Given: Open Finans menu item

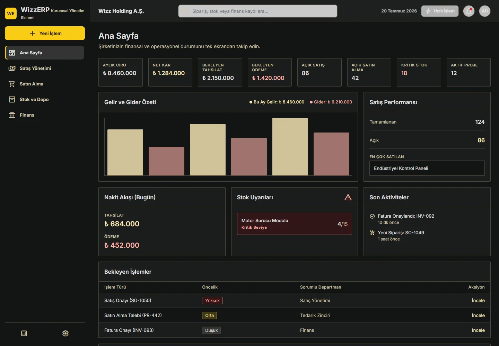Looking at the screenshot, I should tap(45, 115).
